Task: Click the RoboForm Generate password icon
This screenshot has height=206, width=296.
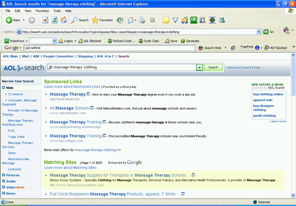Action: tap(183, 41)
